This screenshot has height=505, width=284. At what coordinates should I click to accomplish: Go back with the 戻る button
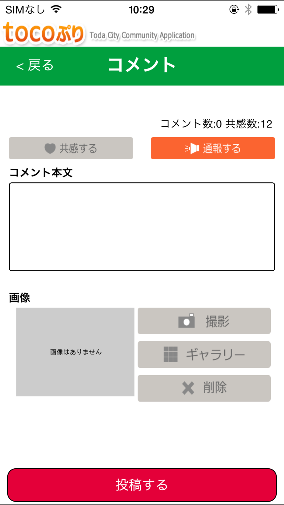click(x=35, y=66)
